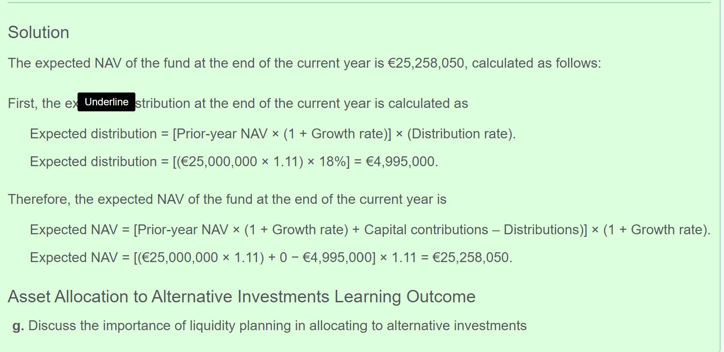
Task: Click the 18% value in the equation
Action: 332,161
